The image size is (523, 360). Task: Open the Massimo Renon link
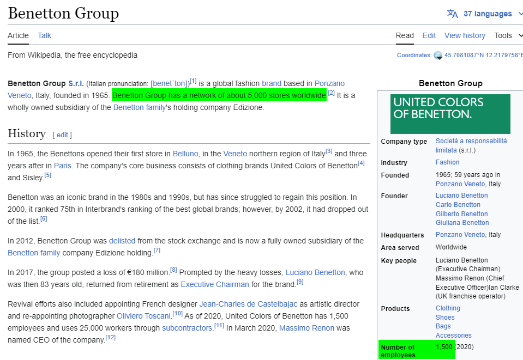pos(306,328)
